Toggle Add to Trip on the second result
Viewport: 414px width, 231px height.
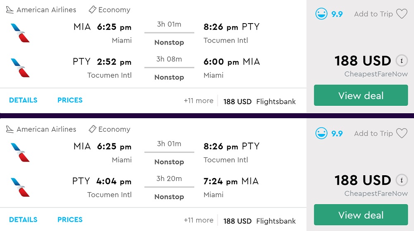pos(373,133)
